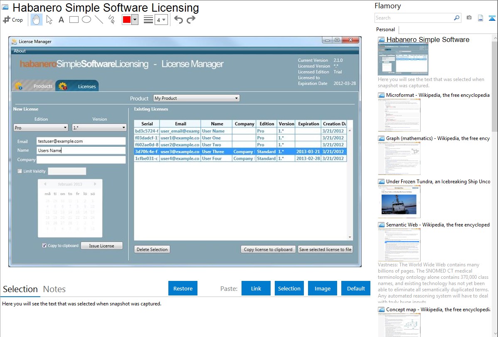
Task: Open the line width 4 dropdown
Action: (x=161, y=20)
